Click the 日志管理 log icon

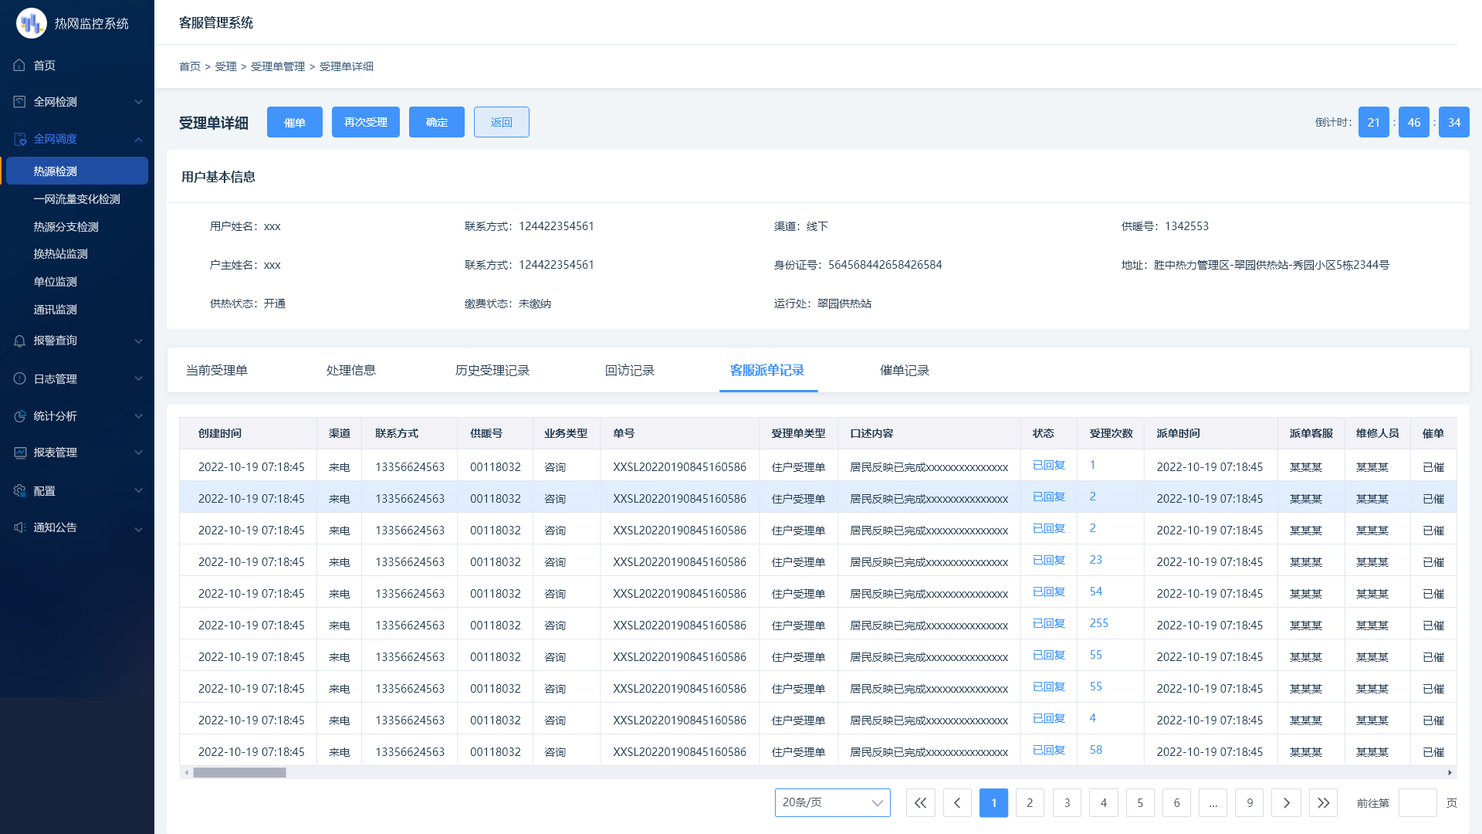pyautogui.click(x=20, y=379)
